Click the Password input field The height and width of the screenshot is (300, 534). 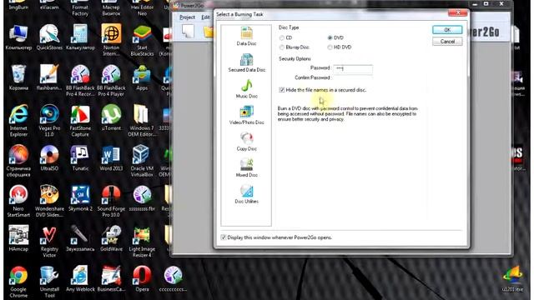click(x=353, y=68)
